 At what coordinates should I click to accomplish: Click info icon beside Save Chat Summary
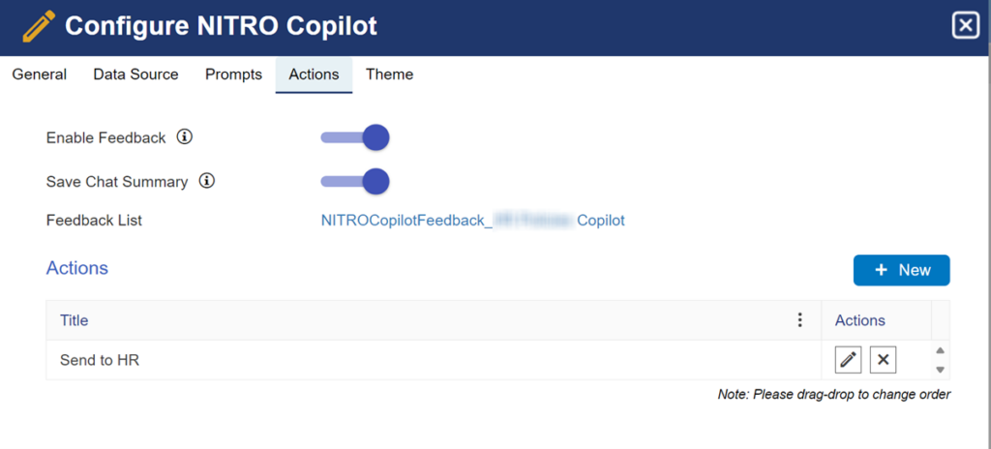[207, 182]
